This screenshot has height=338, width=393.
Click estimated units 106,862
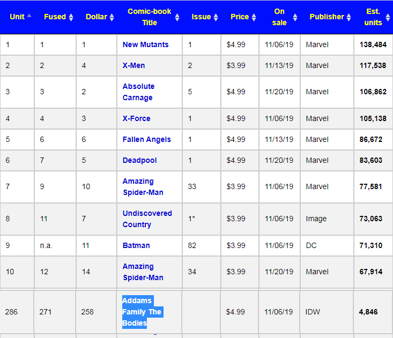click(x=373, y=92)
